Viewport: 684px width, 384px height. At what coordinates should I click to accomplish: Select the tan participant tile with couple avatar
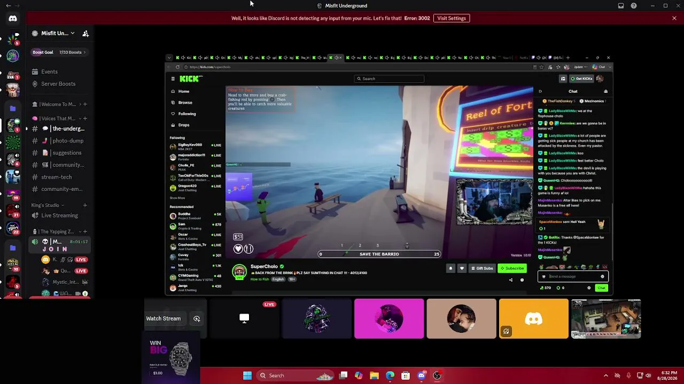point(461,318)
